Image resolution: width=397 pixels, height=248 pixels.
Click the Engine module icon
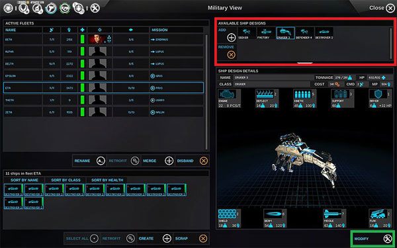tap(227, 95)
